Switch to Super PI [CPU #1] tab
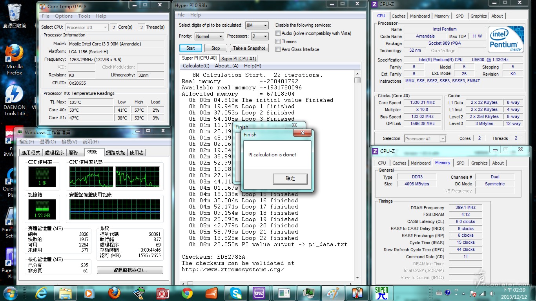The height and width of the screenshot is (301, 536). click(239, 58)
